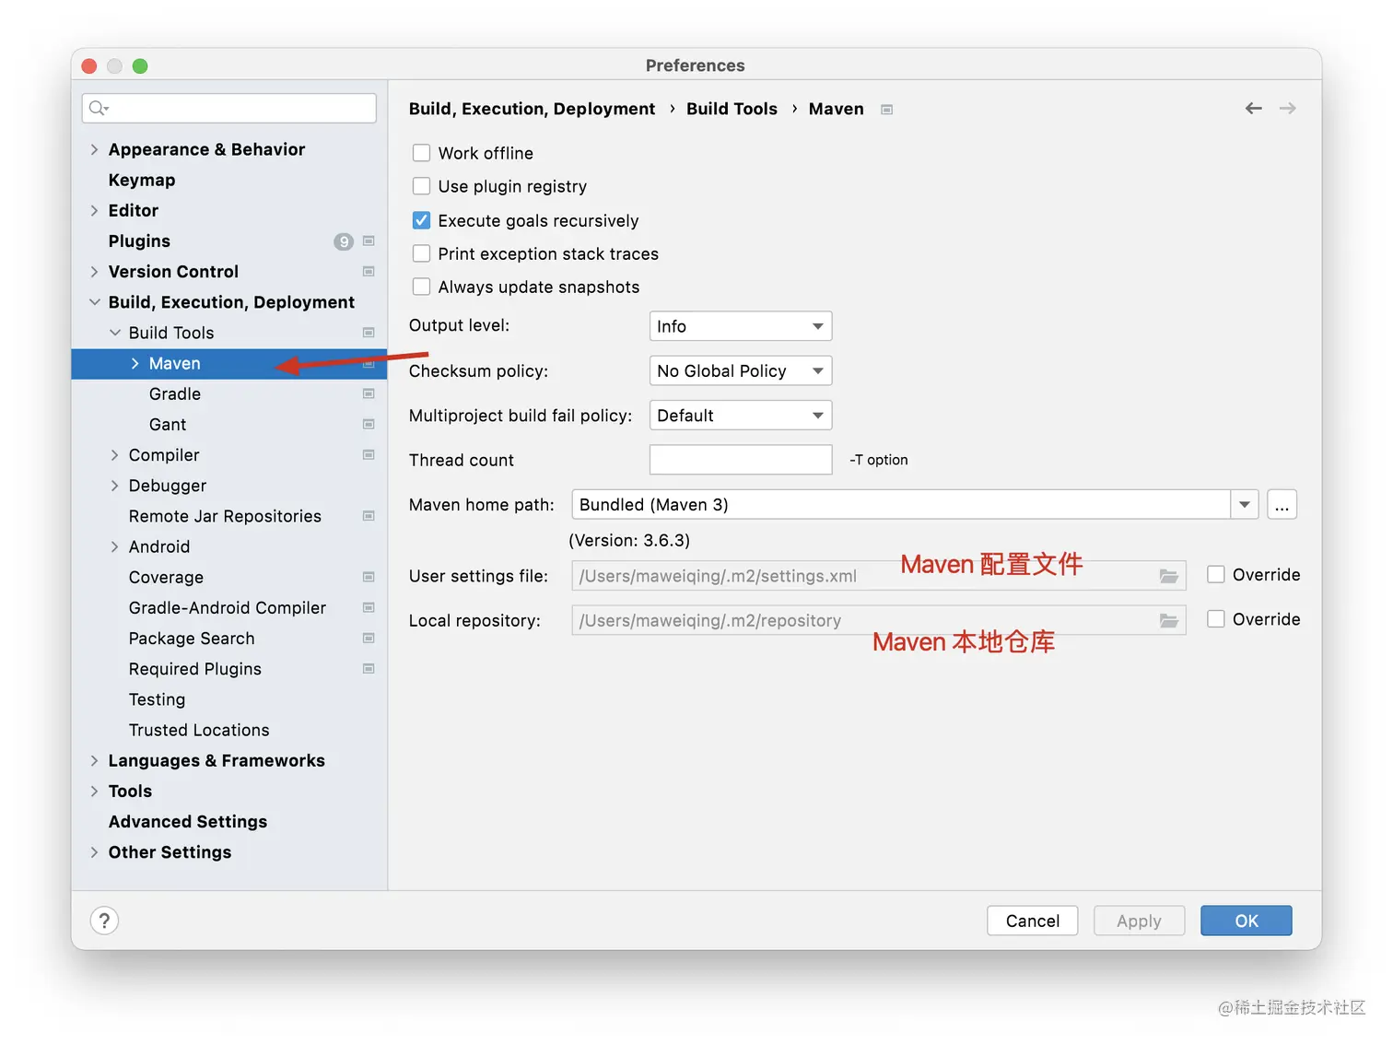Expand Languages & Frameworks section
Image resolution: width=1393 pixels, height=1044 pixels.
[94, 760]
